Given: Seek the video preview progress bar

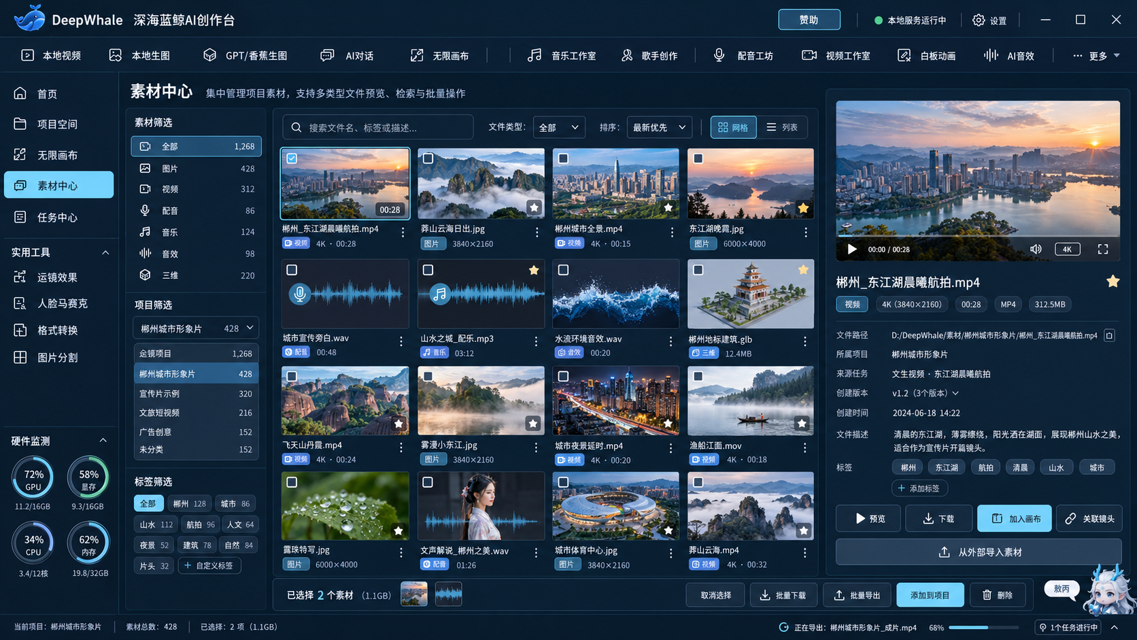Looking at the screenshot, I should click(978, 236).
